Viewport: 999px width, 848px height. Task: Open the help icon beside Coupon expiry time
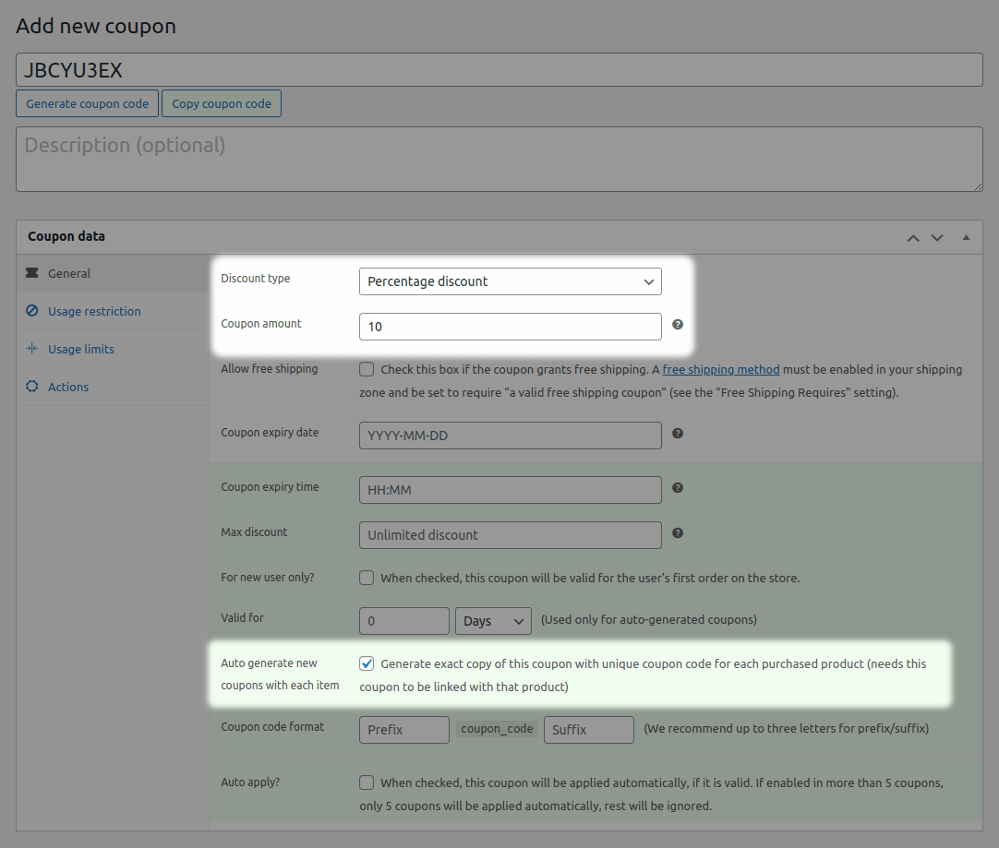click(x=678, y=489)
